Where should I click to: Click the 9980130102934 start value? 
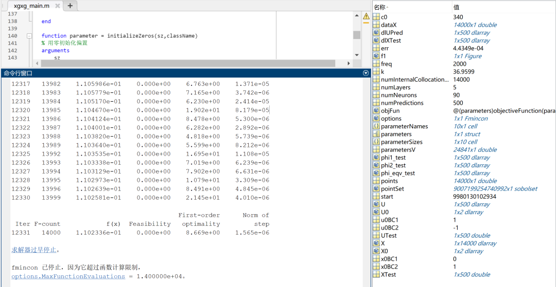click(x=475, y=197)
